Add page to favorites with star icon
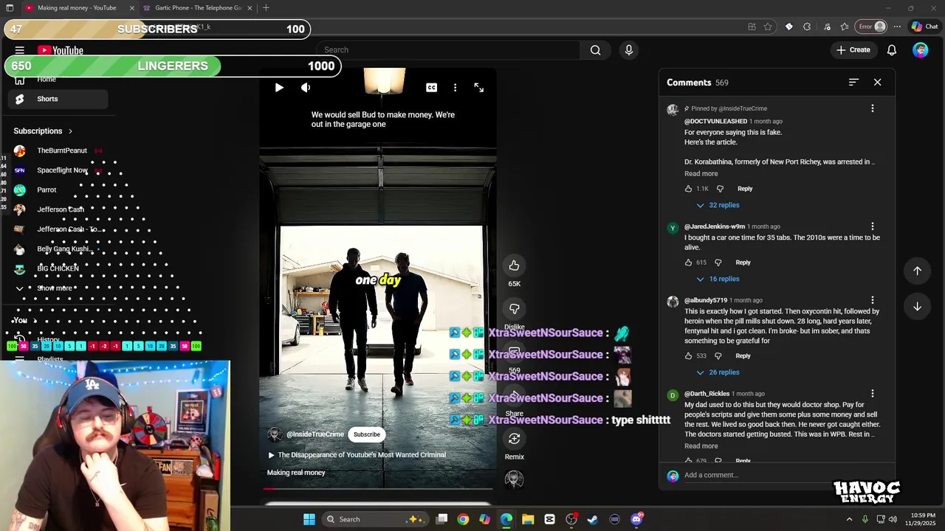The height and width of the screenshot is (531, 945). coord(768,27)
